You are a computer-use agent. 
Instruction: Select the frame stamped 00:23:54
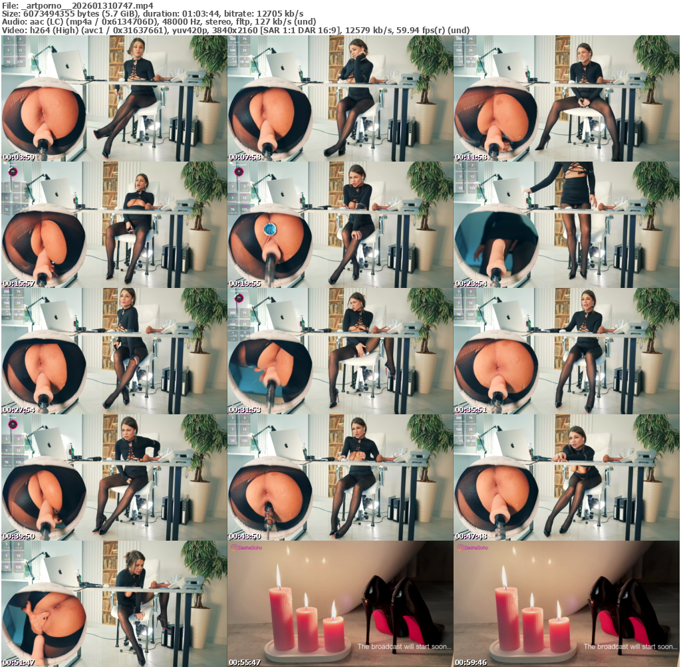pyautogui.click(x=567, y=225)
